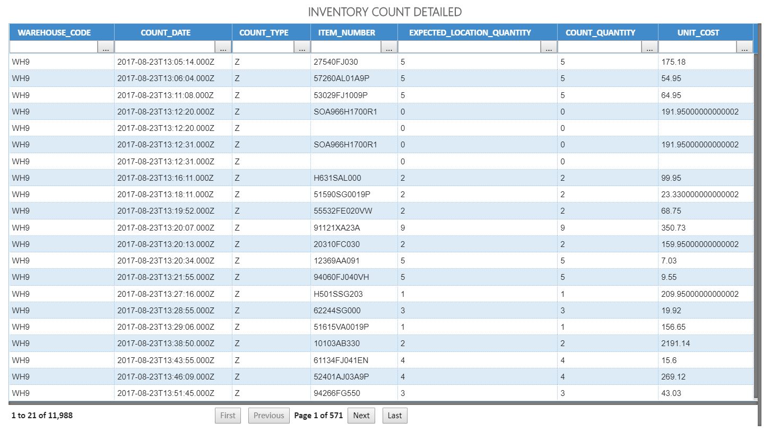Select the row with item 27540FJ030
The width and height of the screenshot is (771, 432).
click(335, 62)
